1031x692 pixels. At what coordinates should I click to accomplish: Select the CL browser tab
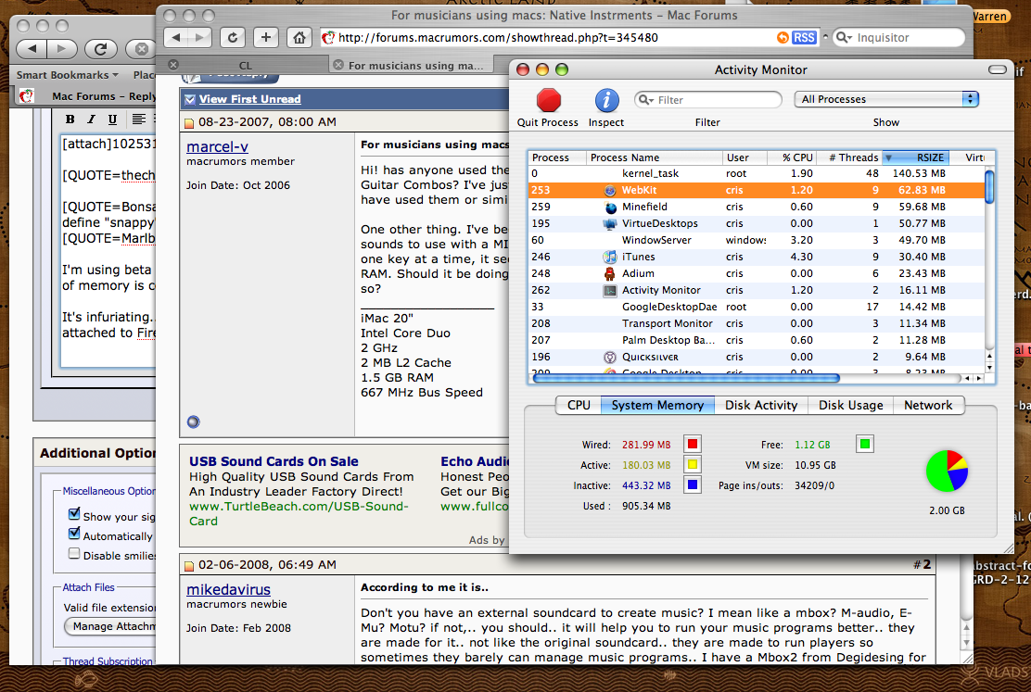click(246, 65)
